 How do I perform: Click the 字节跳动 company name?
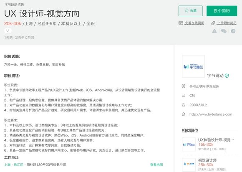tap(215, 76)
